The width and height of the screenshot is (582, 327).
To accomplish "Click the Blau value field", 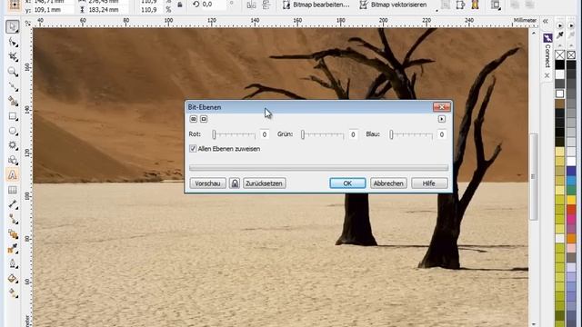I will 442,134.
